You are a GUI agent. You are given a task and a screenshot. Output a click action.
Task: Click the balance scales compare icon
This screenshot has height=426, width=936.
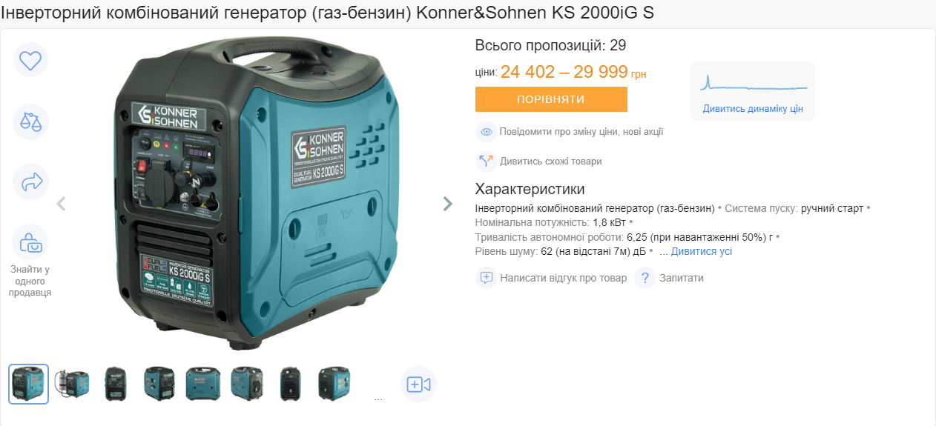pyautogui.click(x=30, y=122)
